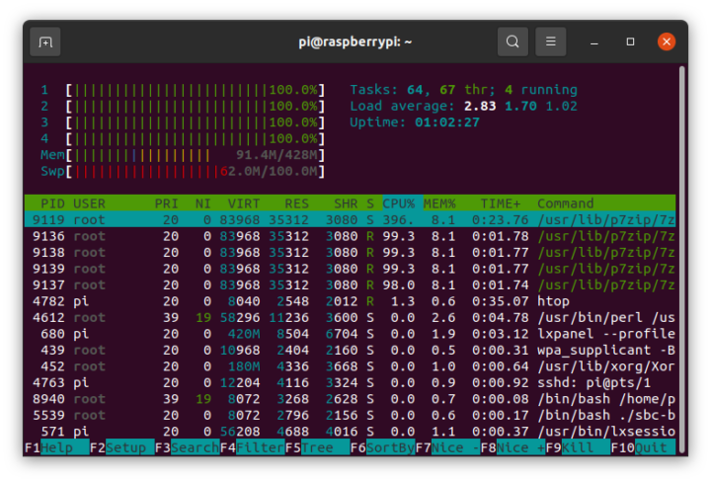The width and height of the screenshot is (711, 482).
Task: Sort by the Command column header
Action: [x=566, y=203]
